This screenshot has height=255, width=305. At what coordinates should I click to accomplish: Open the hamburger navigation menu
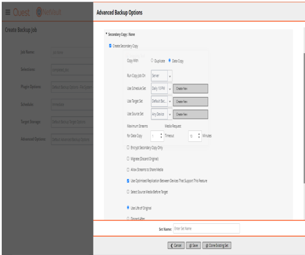click(x=7, y=12)
